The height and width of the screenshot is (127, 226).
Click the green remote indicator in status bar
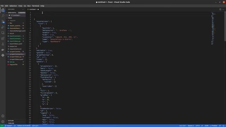[x=2, y=126]
